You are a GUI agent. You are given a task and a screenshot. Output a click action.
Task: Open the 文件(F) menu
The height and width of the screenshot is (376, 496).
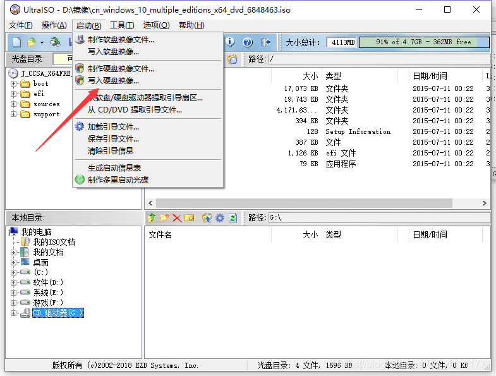(21, 25)
